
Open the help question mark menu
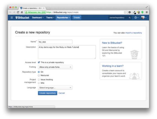(136, 18)
